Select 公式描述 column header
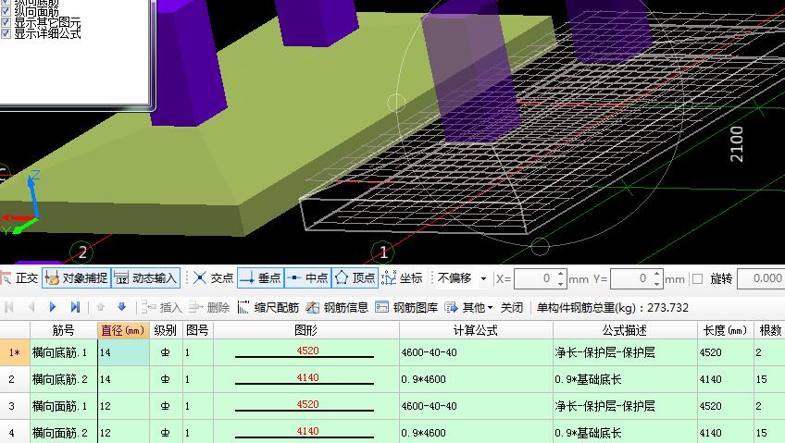 pos(625,330)
